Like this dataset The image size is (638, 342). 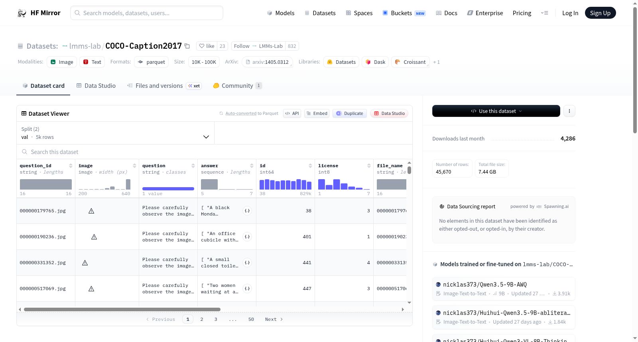click(x=207, y=46)
